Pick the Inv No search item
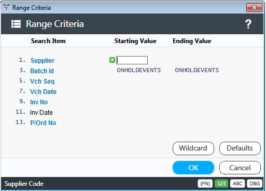This screenshot has width=266, height=191. tap(39, 102)
